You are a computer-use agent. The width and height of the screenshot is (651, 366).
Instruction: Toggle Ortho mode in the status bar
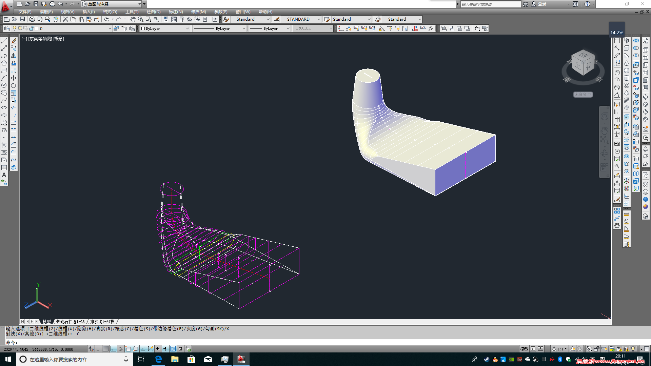(x=113, y=349)
